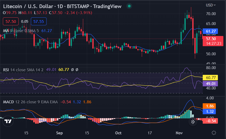Click the green market status dot

pyautogui.click(x=129, y=6)
